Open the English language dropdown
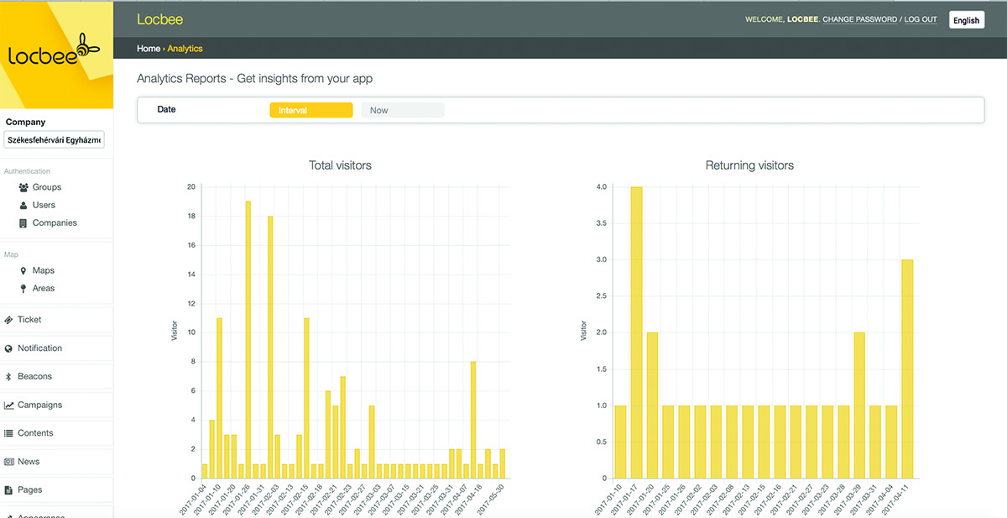Image resolution: width=1007 pixels, height=518 pixels. click(966, 20)
